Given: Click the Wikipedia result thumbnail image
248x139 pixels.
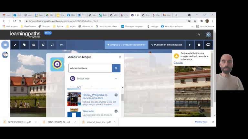Looking at the screenshot, I should (x=74, y=113).
